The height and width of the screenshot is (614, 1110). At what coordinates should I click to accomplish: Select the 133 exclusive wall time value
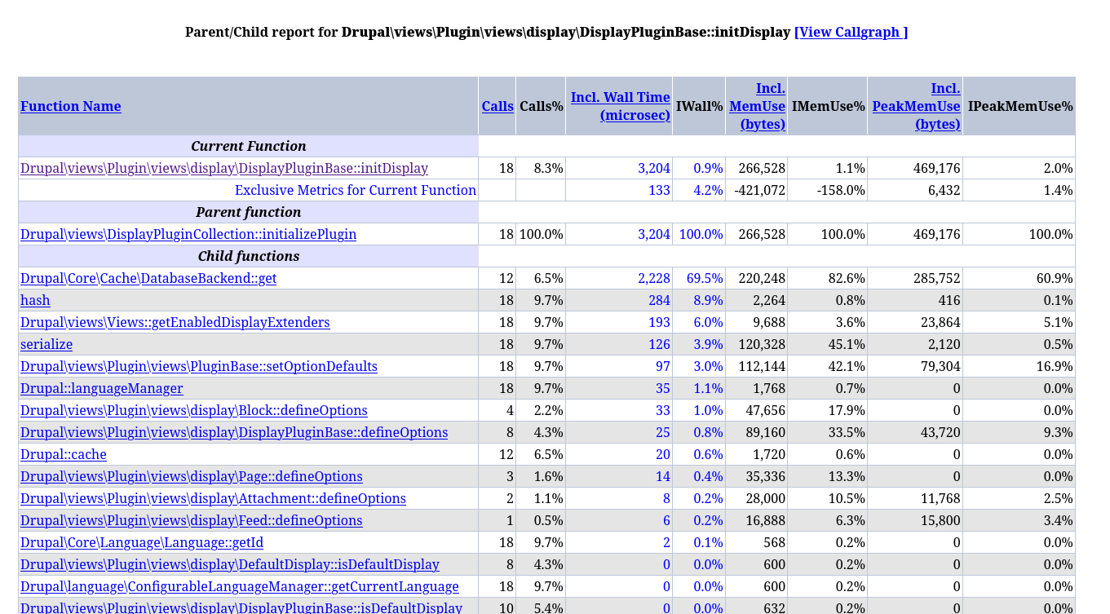click(x=659, y=190)
